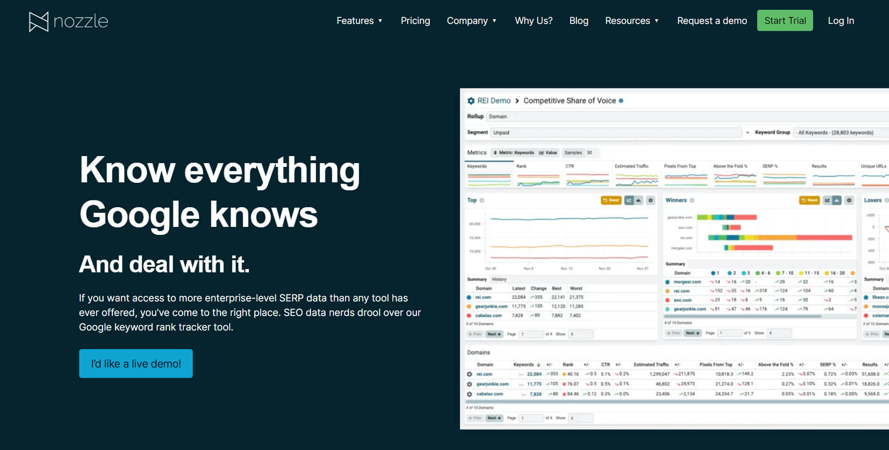Toggle position 4 - 6 legend dot in Winners
The height and width of the screenshot is (450, 889).
pyautogui.click(x=758, y=273)
